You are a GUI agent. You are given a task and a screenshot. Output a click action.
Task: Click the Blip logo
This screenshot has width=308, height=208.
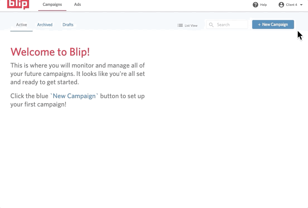pos(18,4)
